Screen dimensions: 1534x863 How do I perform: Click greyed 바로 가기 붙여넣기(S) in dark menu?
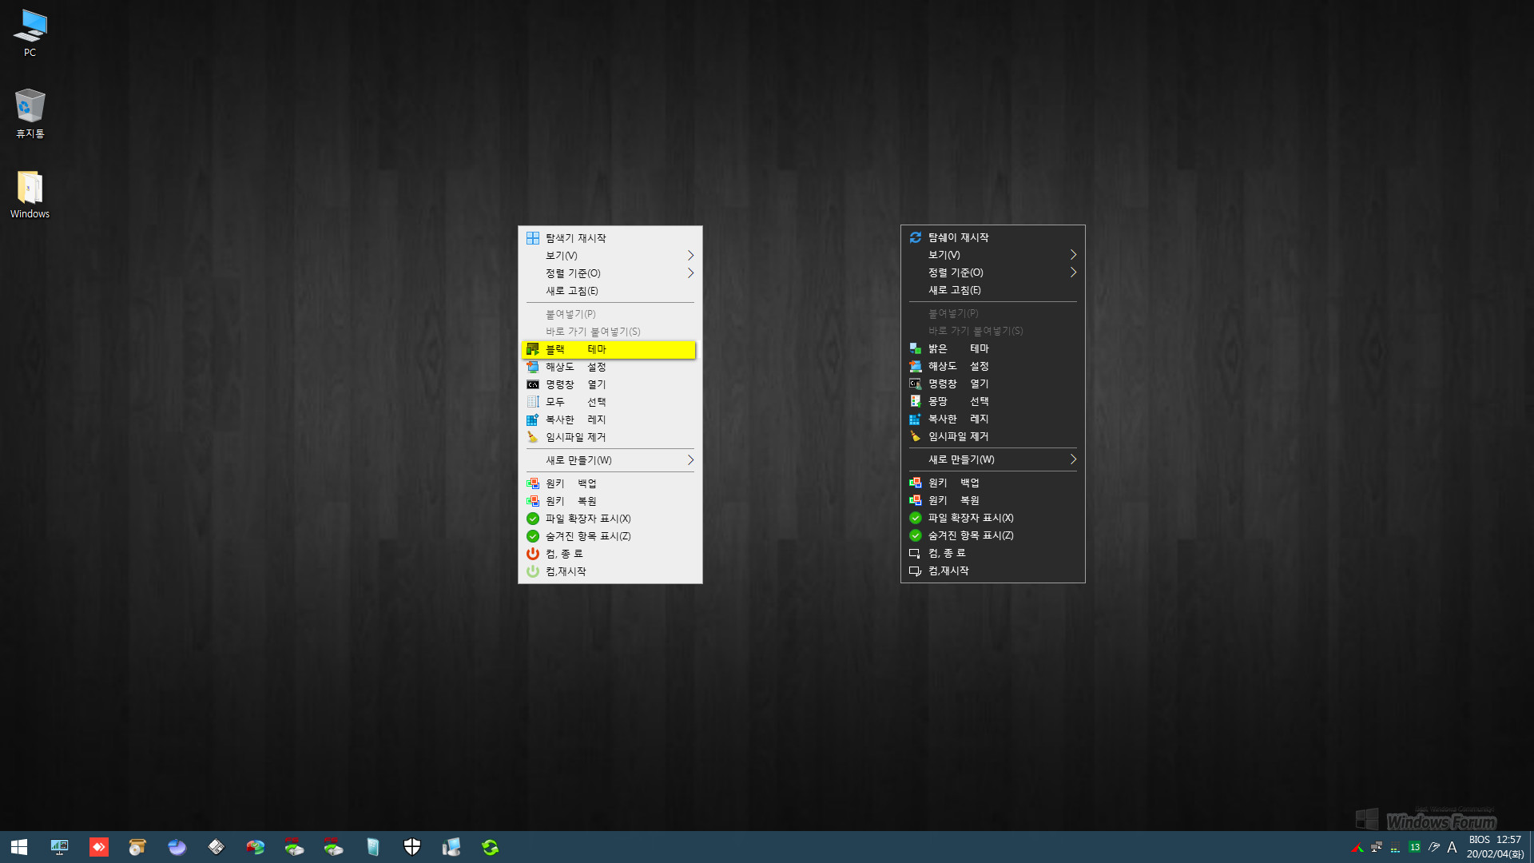click(992, 331)
